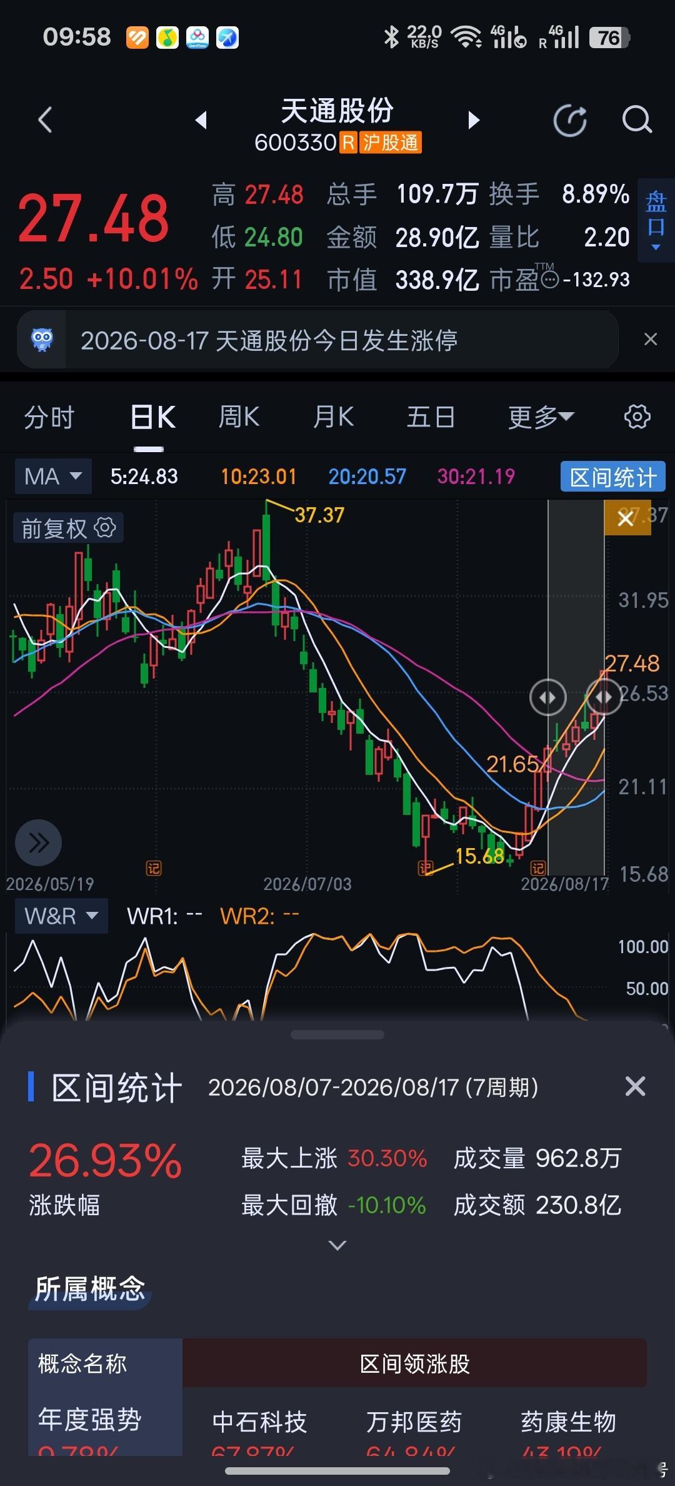Tap the double-arrow expand chart button
The image size is (675, 1486).
click(38, 842)
